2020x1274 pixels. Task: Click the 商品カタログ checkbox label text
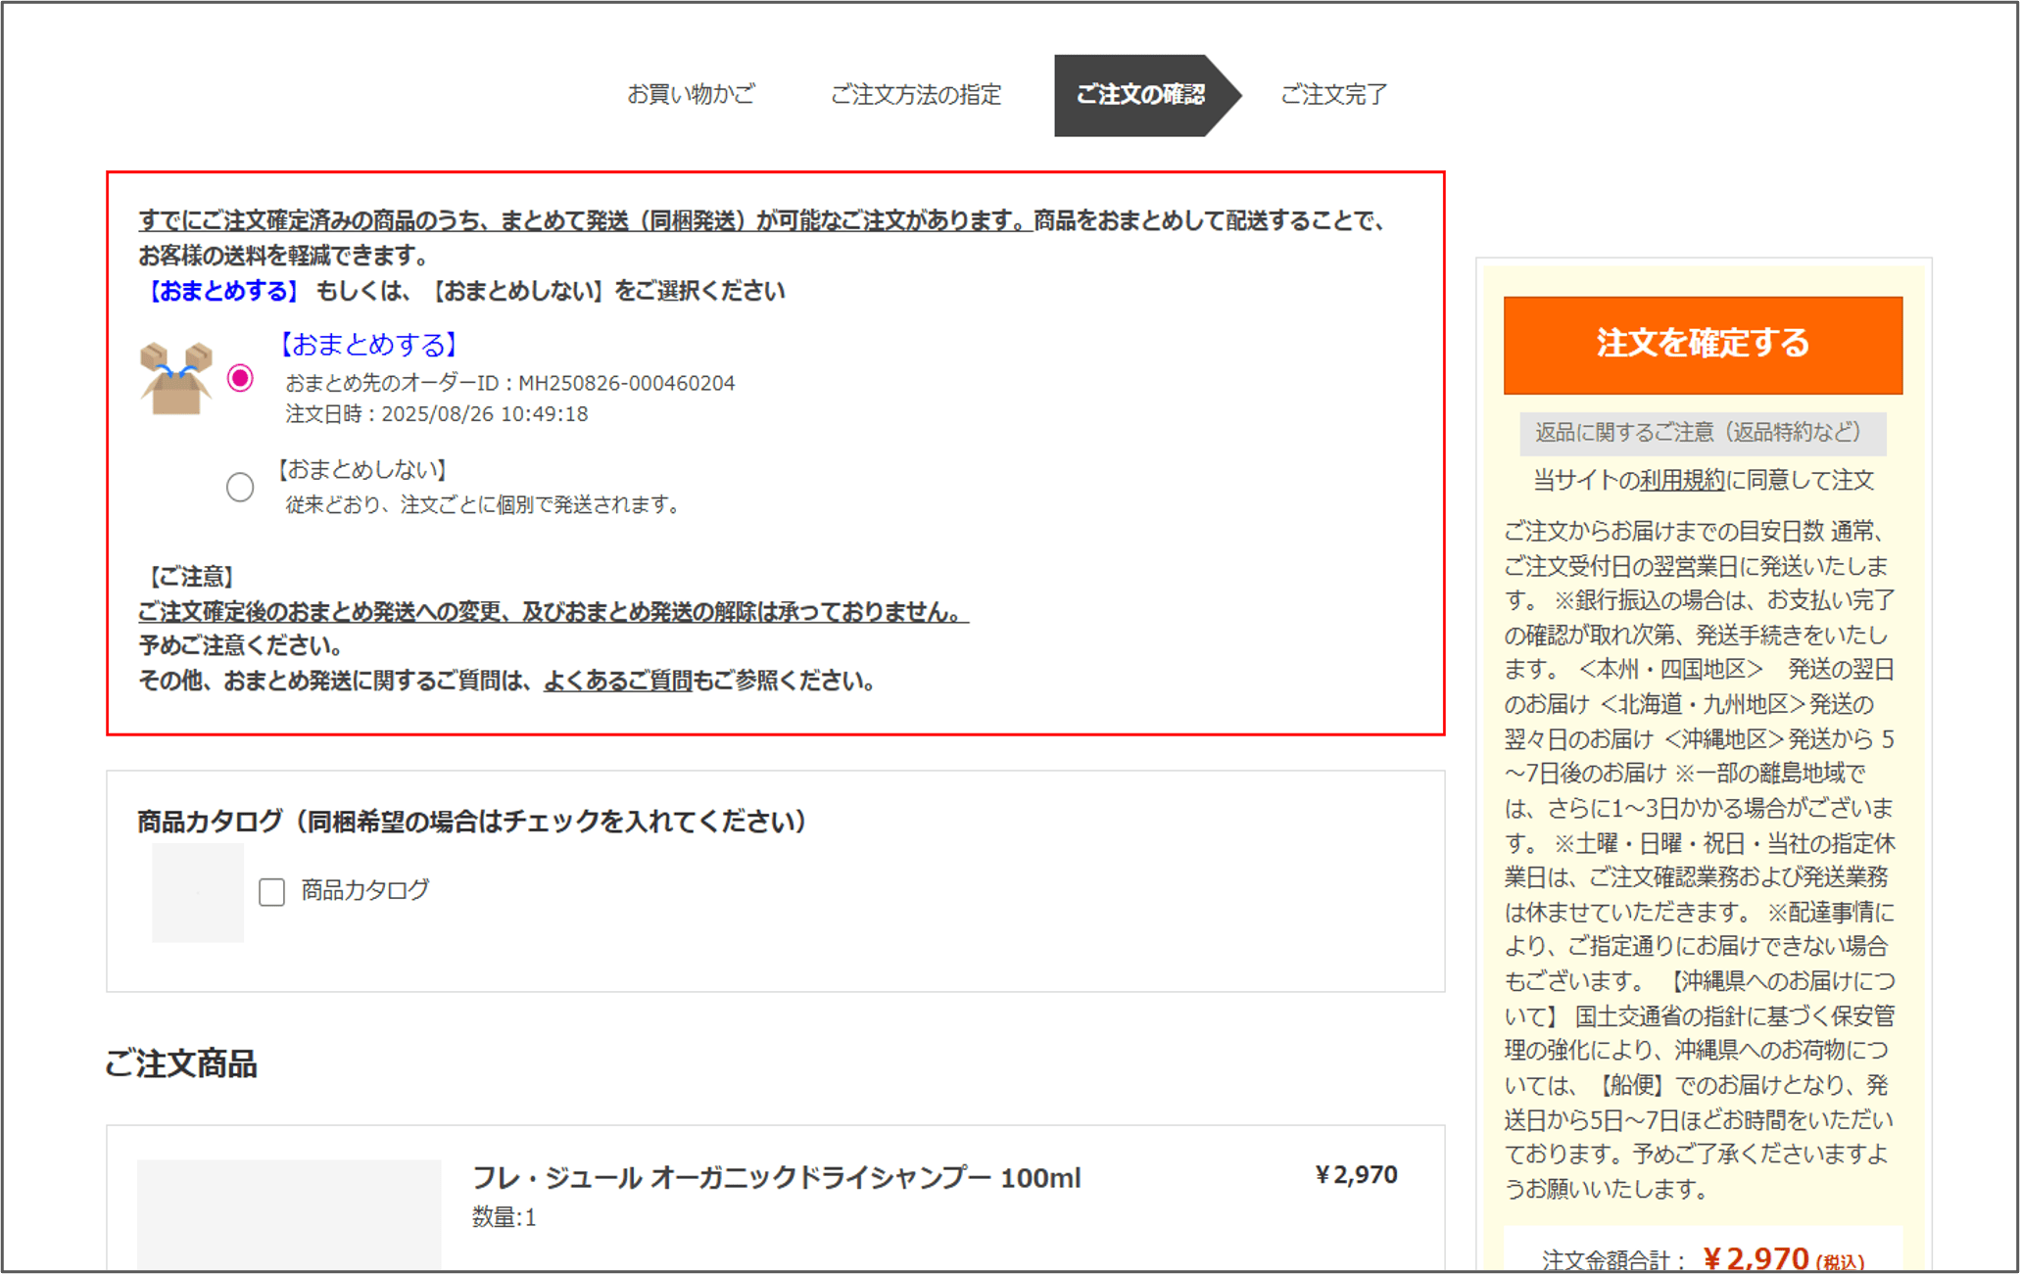[364, 890]
